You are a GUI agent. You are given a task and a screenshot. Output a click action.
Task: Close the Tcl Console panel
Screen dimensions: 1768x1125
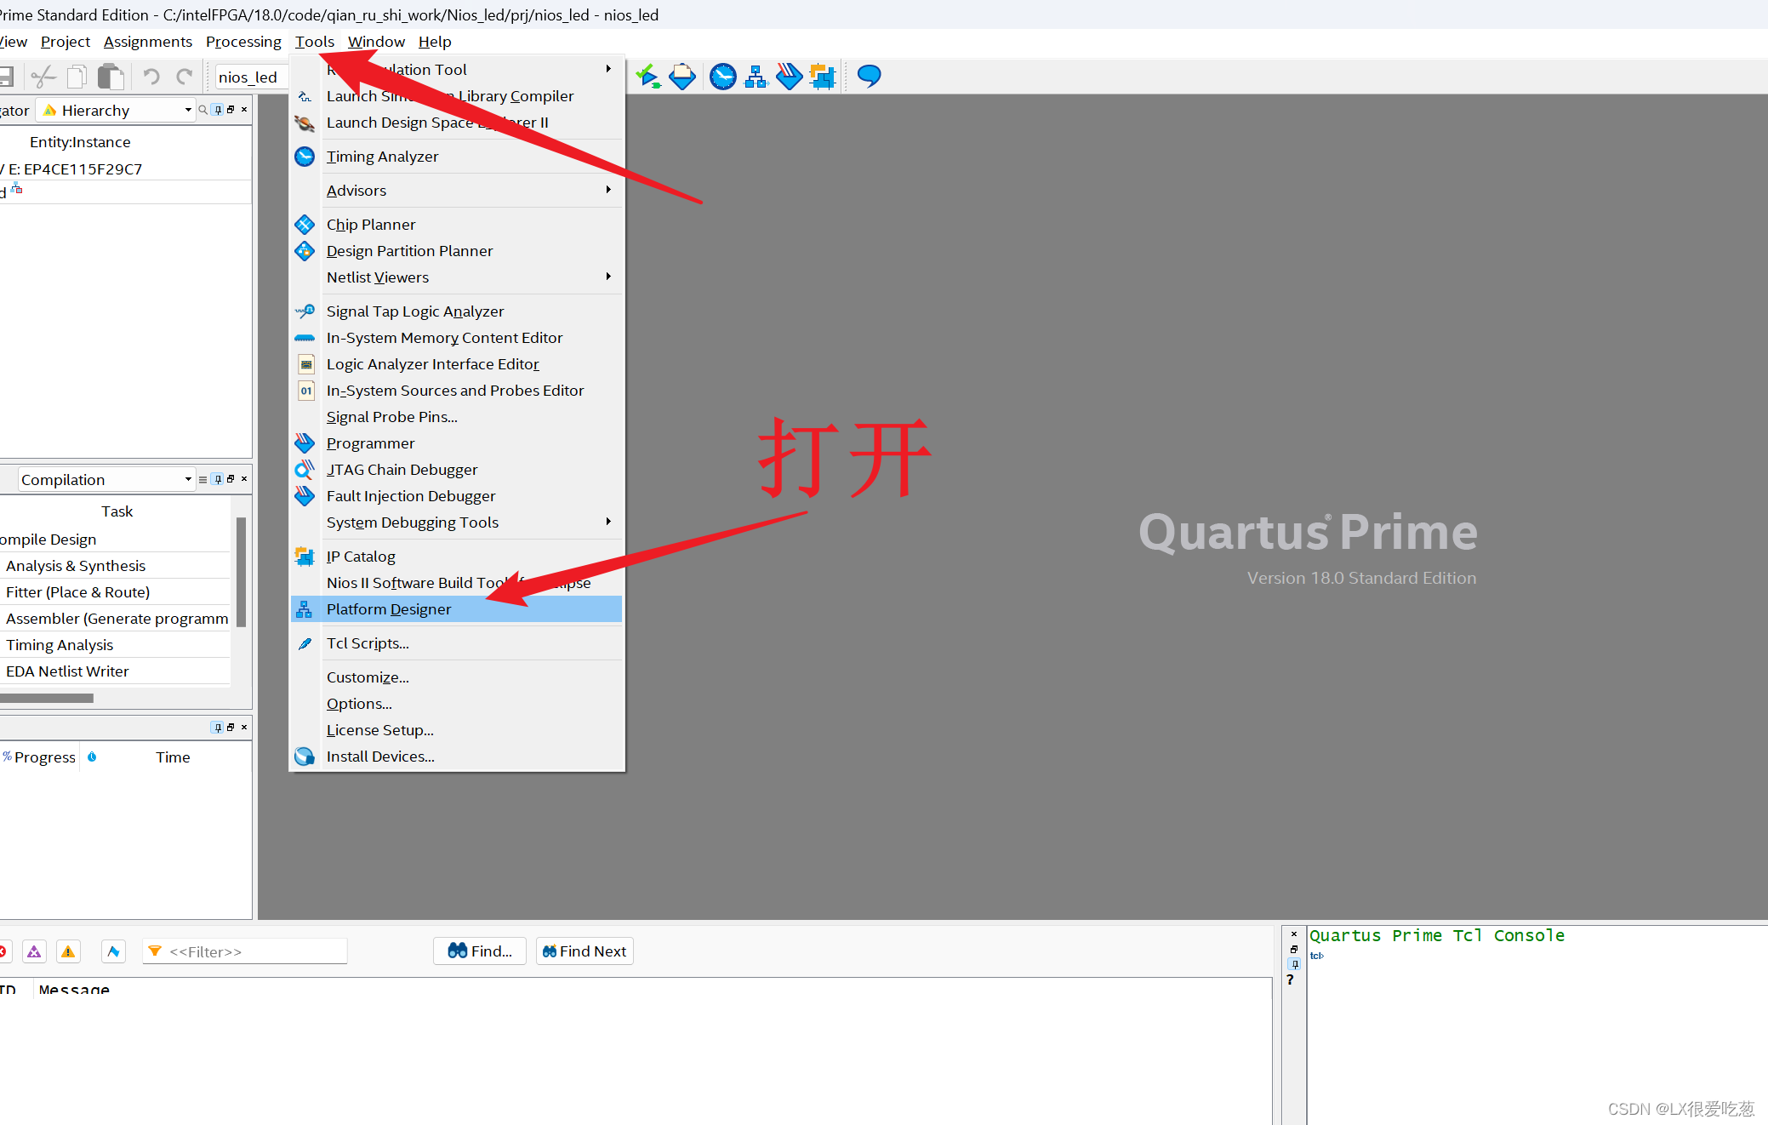1294,934
